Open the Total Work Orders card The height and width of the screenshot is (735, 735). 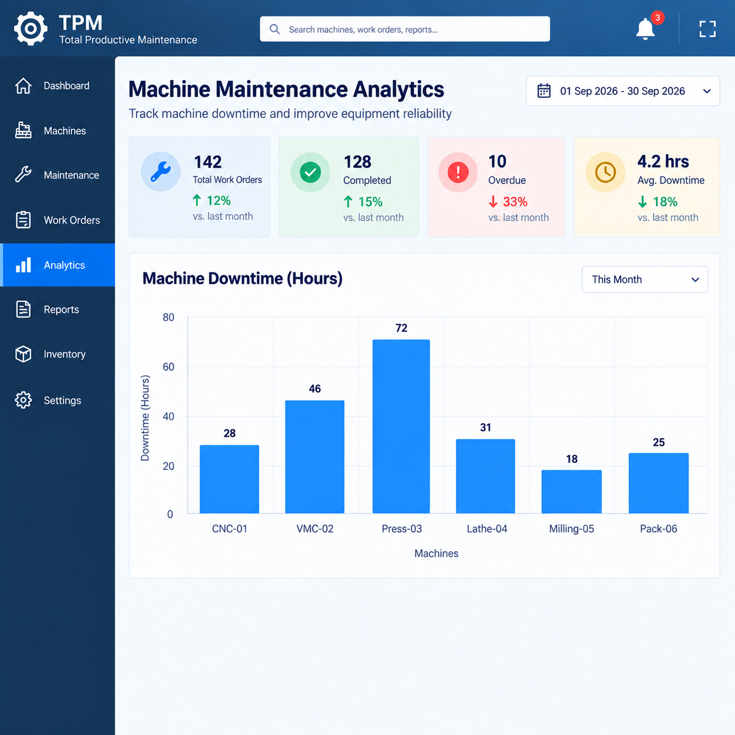[x=199, y=187]
